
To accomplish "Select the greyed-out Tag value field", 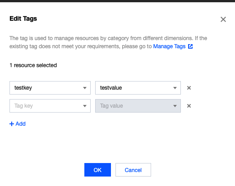I will coord(138,106).
